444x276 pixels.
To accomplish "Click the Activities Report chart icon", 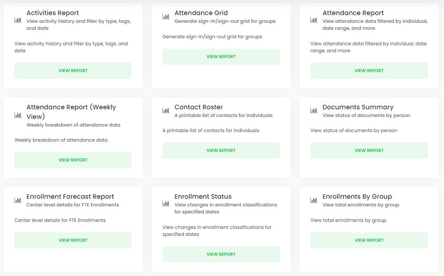I will 18,20.
